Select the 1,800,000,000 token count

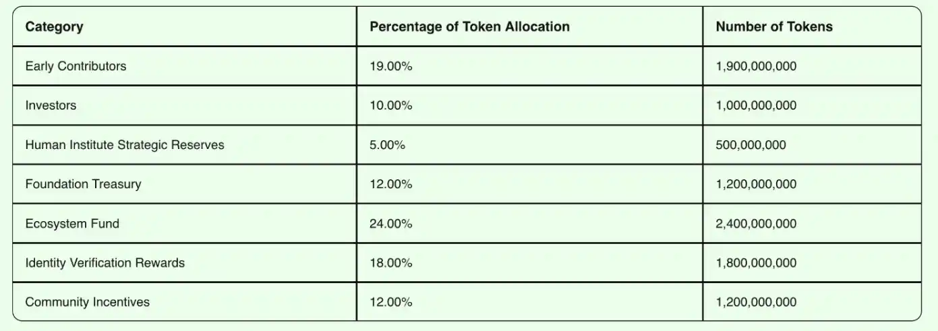click(x=756, y=263)
